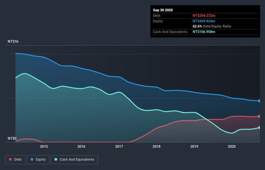Image resolution: width=265 pixels, height=170 pixels.
Task: Click the NT$469.824m equity value
Action: point(204,21)
